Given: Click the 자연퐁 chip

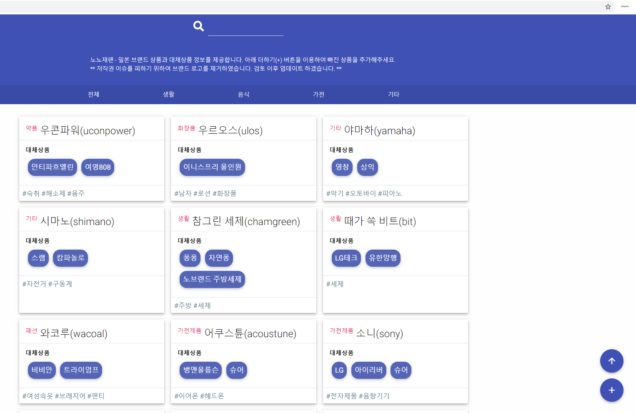Looking at the screenshot, I should [219, 258].
